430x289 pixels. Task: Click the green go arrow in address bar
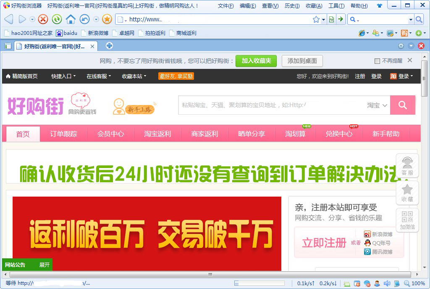[x=341, y=19]
